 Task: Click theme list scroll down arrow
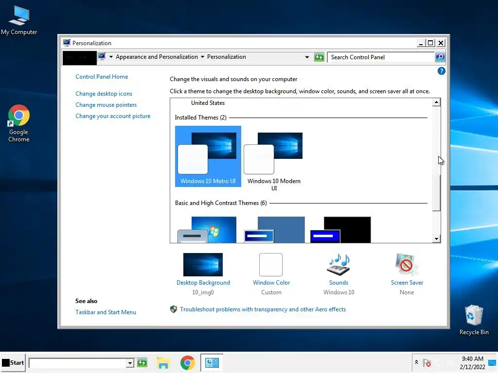coord(436,239)
